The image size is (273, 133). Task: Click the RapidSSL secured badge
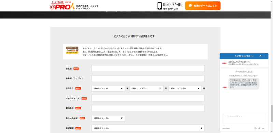tap(72, 50)
